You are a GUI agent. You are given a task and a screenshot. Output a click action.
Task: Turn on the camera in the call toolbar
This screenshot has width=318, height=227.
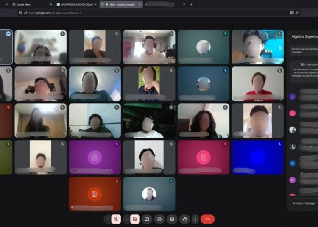click(135, 219)
